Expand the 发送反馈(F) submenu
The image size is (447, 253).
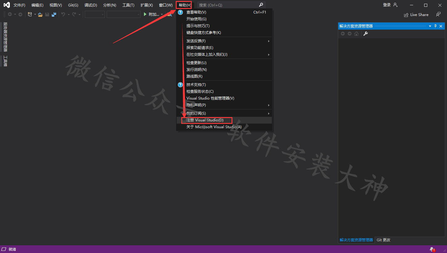point(269,41)
